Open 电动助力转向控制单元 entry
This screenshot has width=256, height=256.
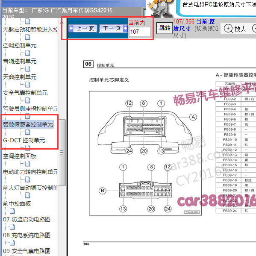[30, 172]
